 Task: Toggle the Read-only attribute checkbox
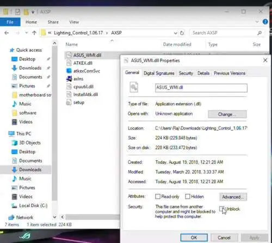(x=158, y=197)
